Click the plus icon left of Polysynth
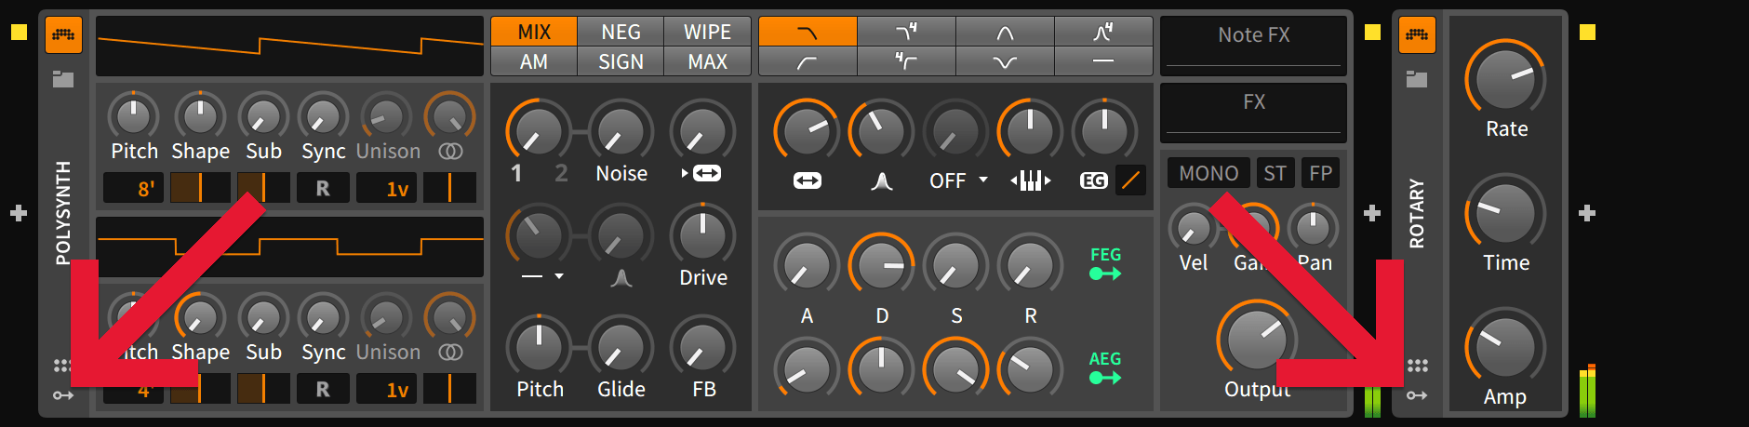The image size is (1749, 427). point(19,213)
